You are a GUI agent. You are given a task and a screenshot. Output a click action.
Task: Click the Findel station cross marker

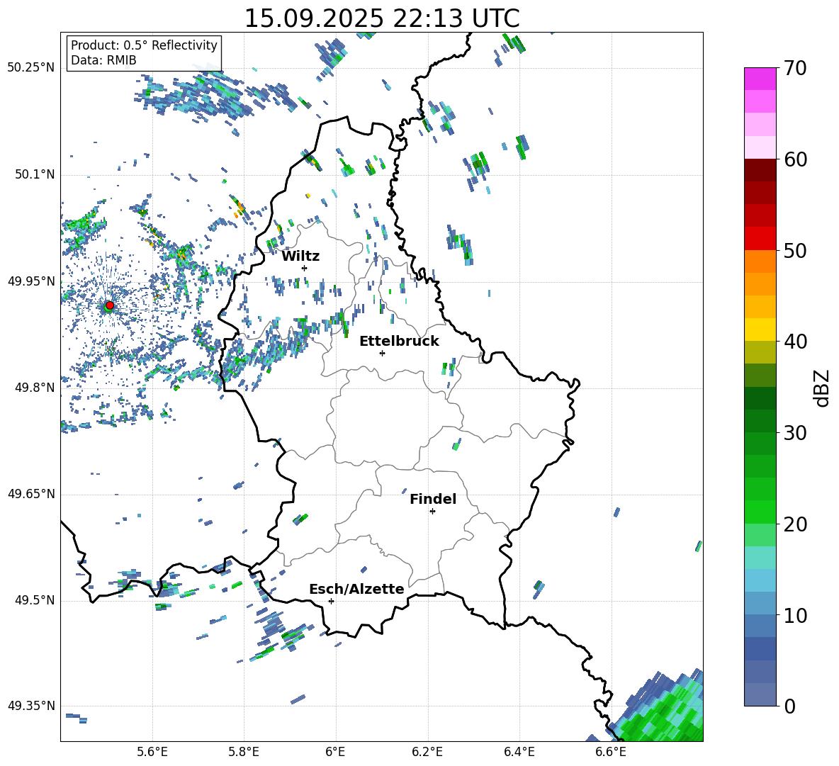click(432, 511)
